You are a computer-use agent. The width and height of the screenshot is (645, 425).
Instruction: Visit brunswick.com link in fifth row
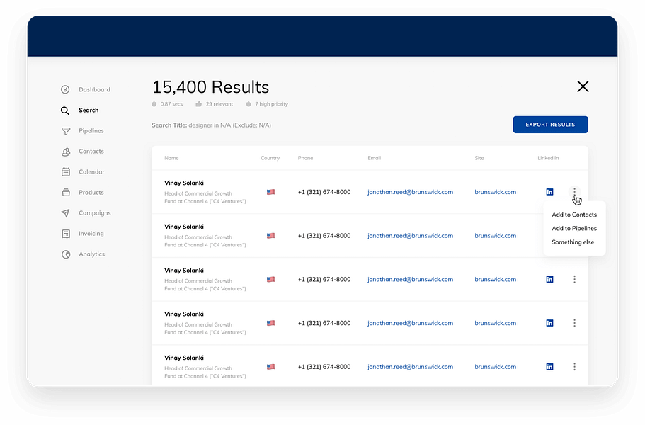(x=496, y=367)
